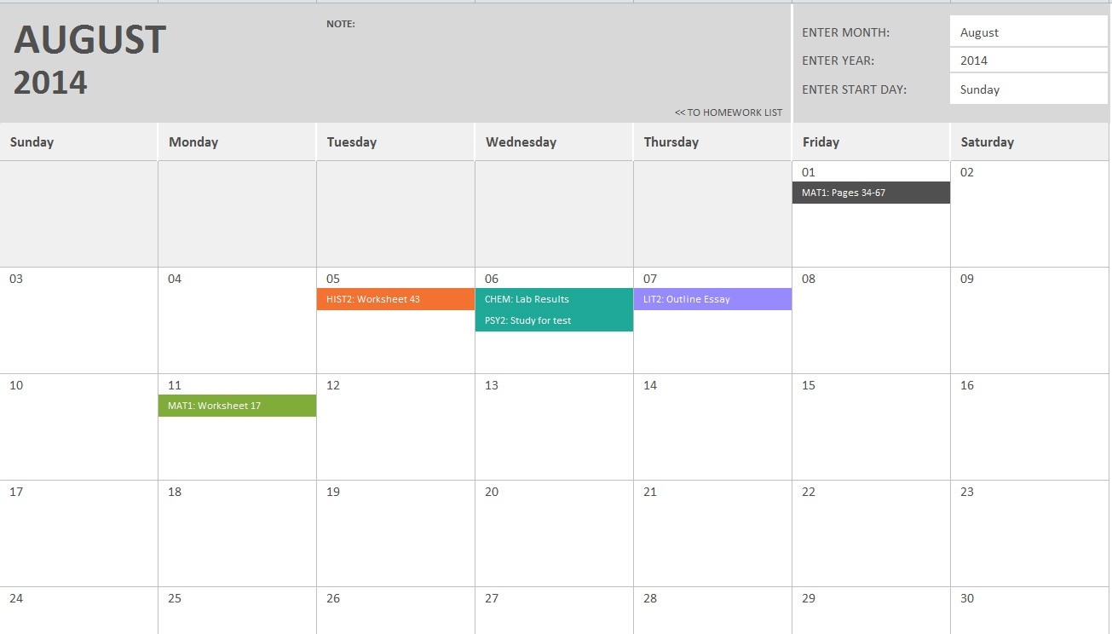Click the 2014 title heading
The image size is (1112, 634).
pos(50,83)
